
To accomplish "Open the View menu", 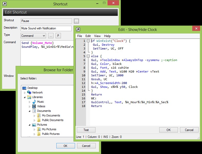I will click(x=97, y=36).
